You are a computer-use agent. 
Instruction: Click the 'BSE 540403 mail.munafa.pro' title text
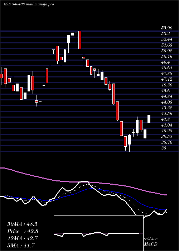click(29, 4)
